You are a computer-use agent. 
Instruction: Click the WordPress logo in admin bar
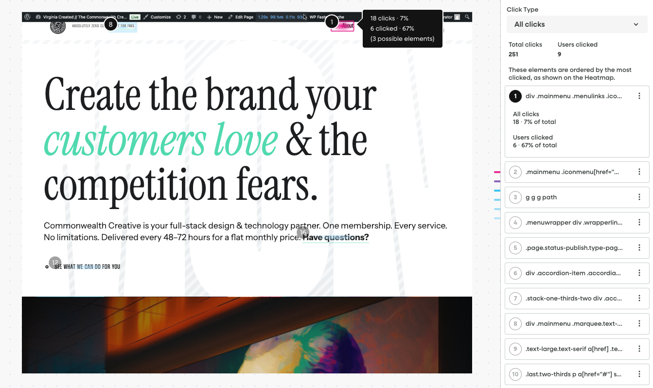[28, 17]
